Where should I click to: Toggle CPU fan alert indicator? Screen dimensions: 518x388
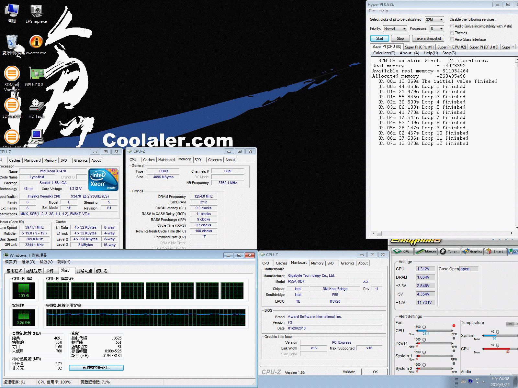pyautogui.click(x=454, y=326)
